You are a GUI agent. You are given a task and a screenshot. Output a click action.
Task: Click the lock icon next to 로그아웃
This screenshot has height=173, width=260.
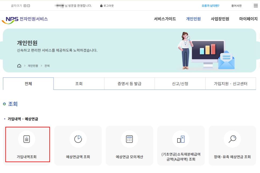point(101,5)
